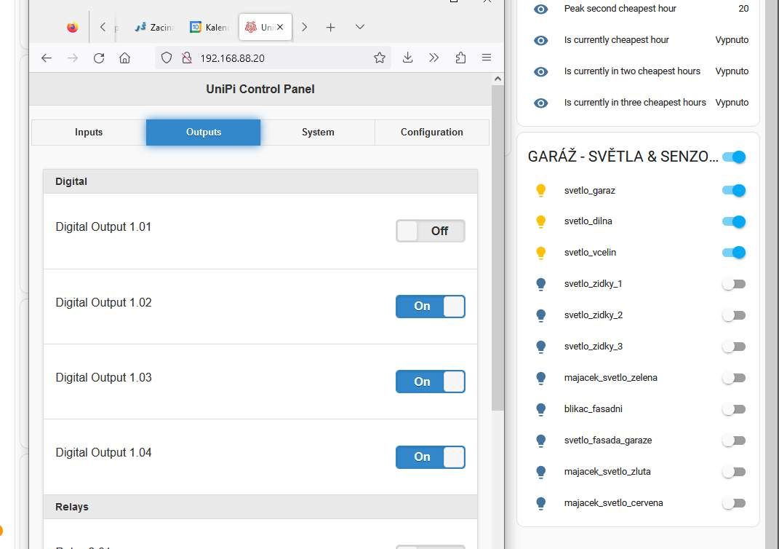Switch to the Inputs tab

coord(89,133)
